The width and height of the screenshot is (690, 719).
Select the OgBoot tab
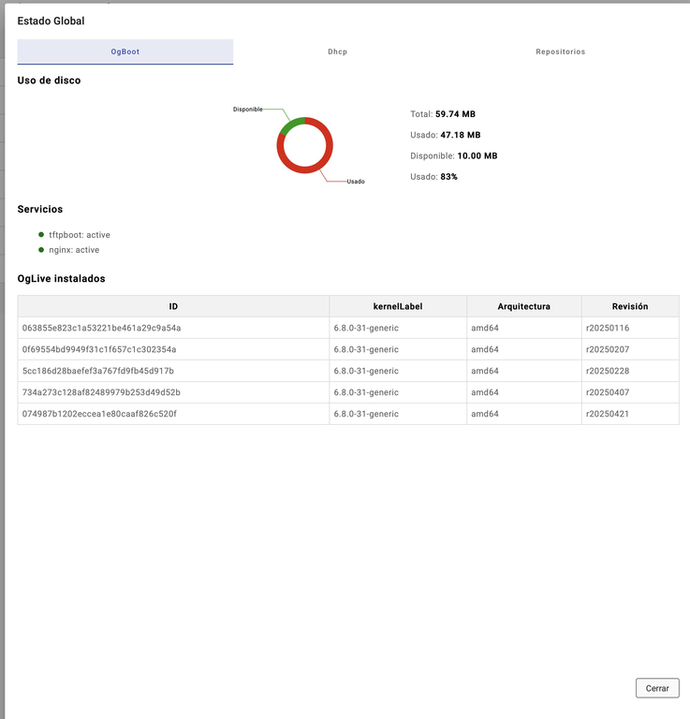[x=125, y=51]
